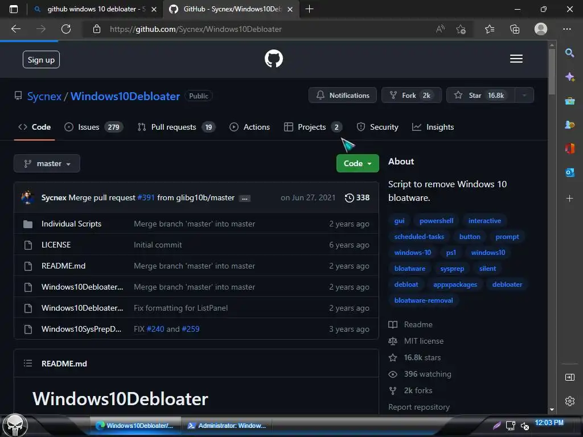Open a new tab with plus button
583x437 pixels.
pos(309,9)
